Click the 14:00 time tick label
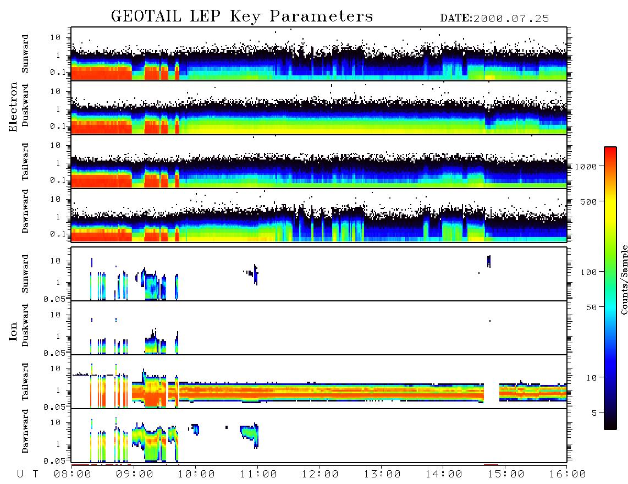The height and width of the screenshot is (484, 628). pyautogui.click(x=444, y=475)
